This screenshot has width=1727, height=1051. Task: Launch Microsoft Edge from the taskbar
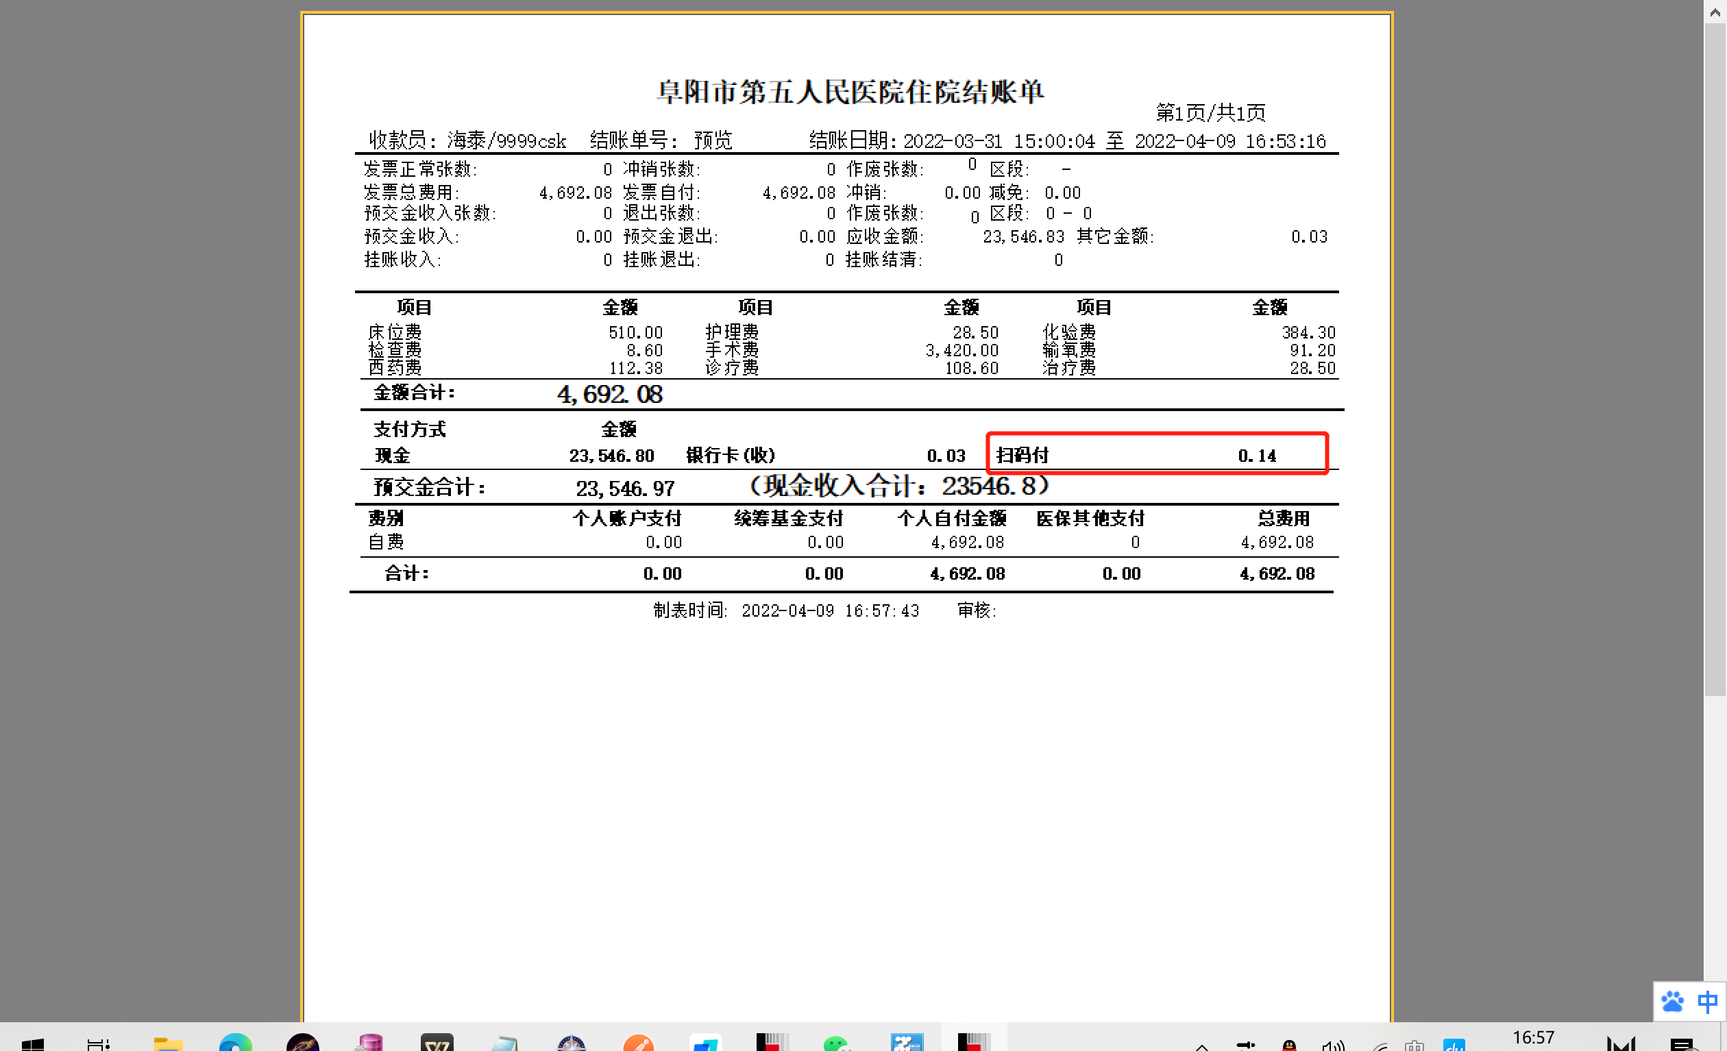coord(235,1044)
